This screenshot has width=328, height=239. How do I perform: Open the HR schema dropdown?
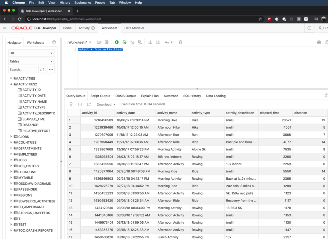pos(31,53)
